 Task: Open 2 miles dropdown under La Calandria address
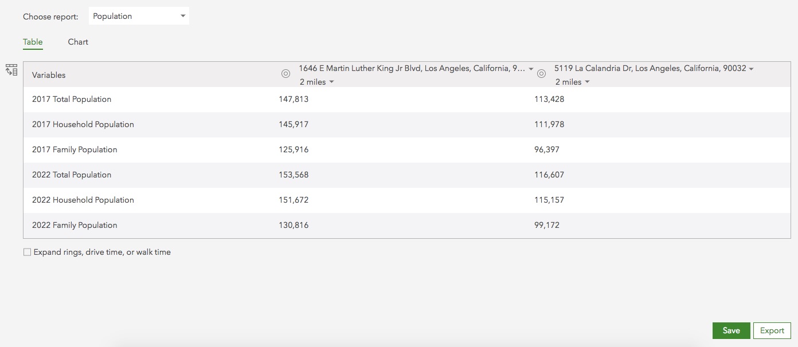(x=573, y=82)
